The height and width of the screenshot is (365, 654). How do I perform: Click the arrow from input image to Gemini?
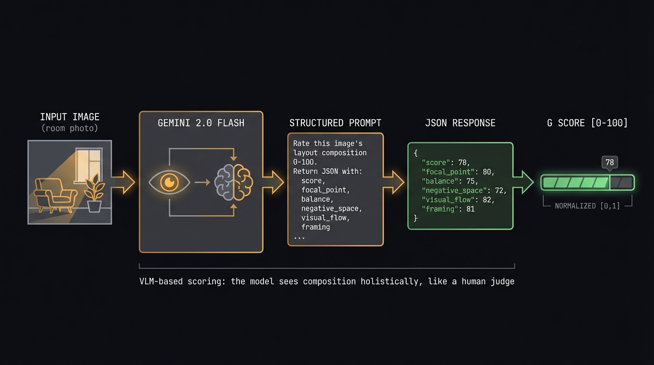click(x=124, y=182)
